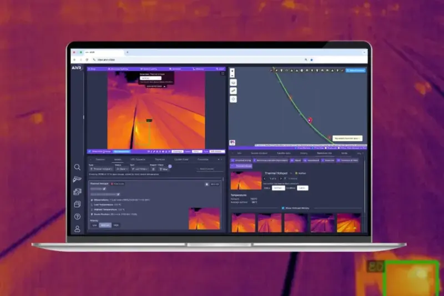This screenshot has width=444, height=296.
Task: Click the AIVR logo
Action: [77, 68]
